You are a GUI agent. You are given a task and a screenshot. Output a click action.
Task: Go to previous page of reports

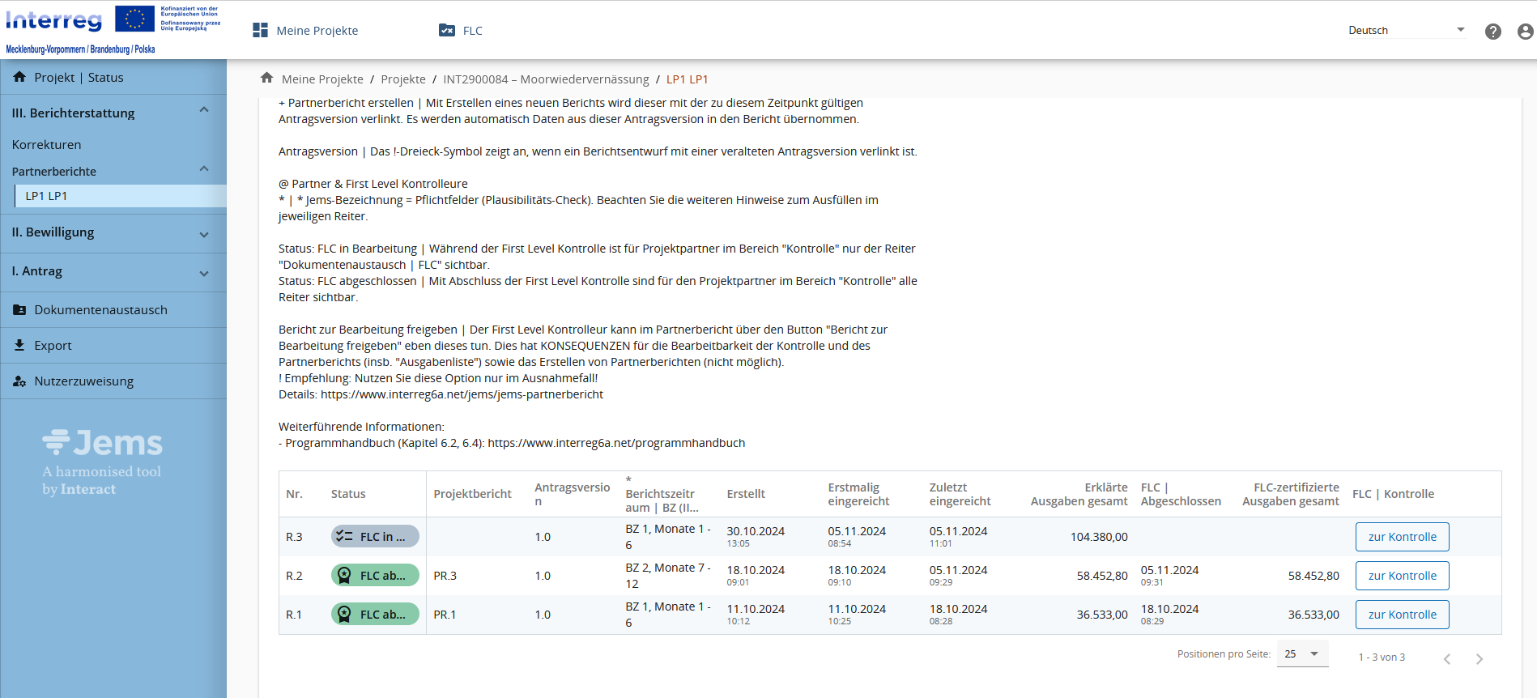tap(1446, 658)
